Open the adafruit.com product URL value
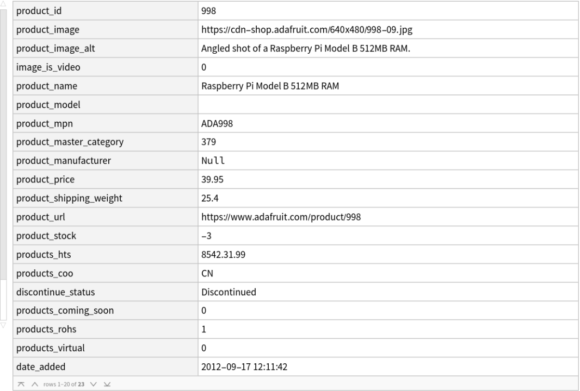The height and width of the screenshot is (391, 580). click(x=281, y=217)
